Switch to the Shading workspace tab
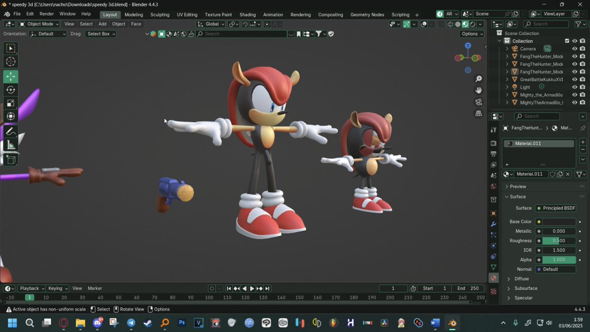The height and width of the screenshot is (332, 590). point(248,15)
